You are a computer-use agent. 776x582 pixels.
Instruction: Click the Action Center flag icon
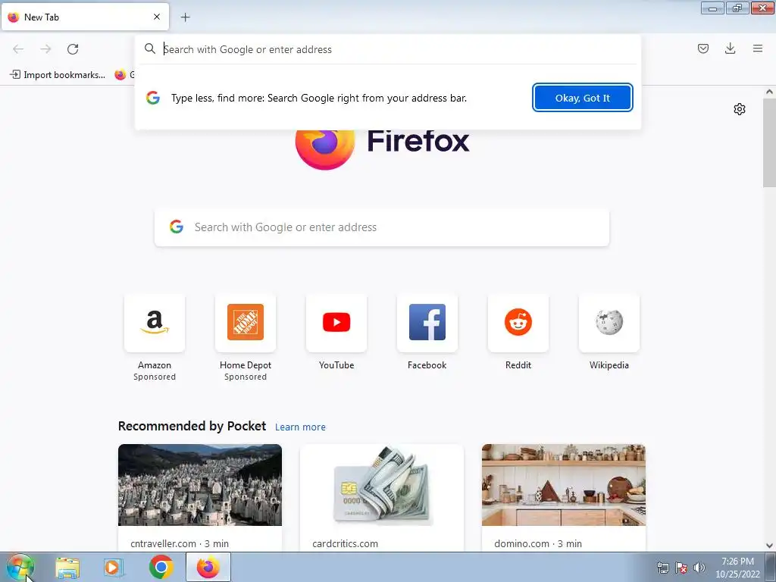[x=681, y=567]
